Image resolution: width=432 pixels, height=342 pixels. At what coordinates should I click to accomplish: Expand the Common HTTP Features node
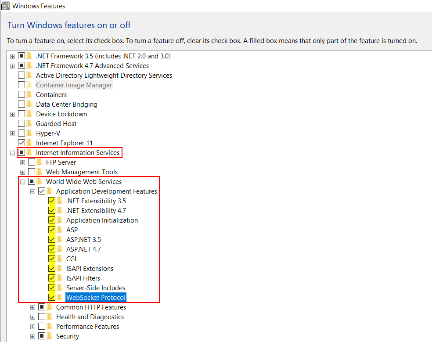[x=32, y=307]
